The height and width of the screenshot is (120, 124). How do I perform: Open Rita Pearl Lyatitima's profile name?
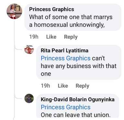(65, 51)
